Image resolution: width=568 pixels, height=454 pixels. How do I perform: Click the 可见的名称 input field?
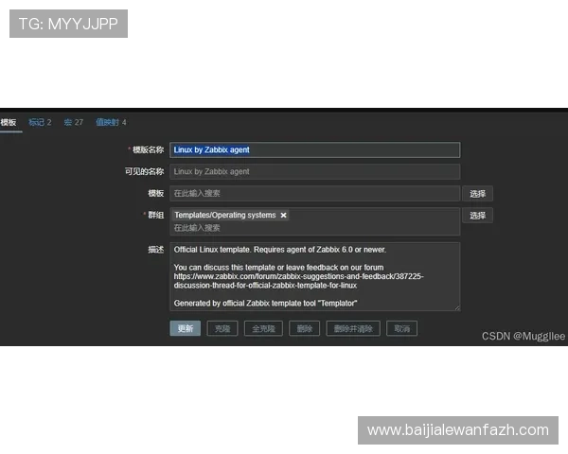314,171
